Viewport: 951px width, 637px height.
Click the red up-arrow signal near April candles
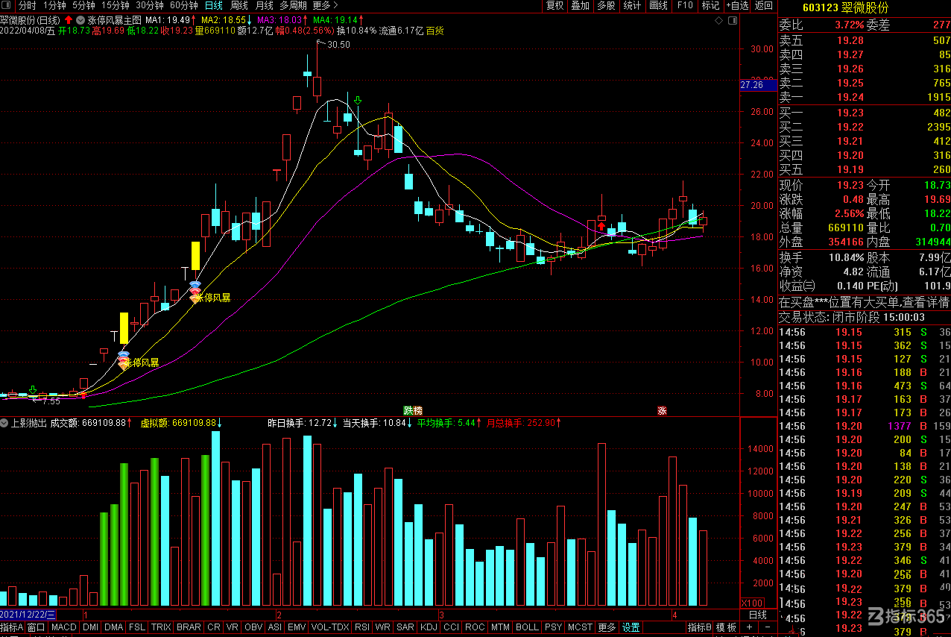click(601, 225)
